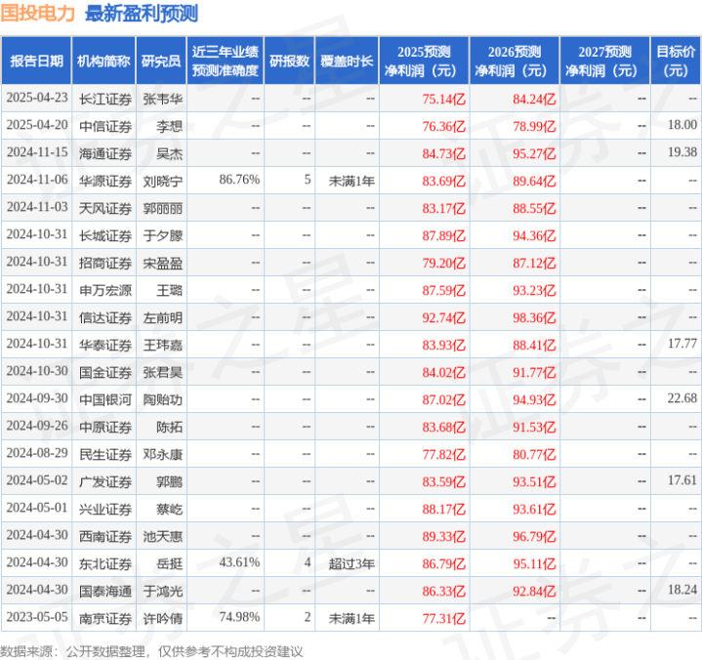Select the 东北证券 institution cell
702x660 pixels.
[105, 563]
